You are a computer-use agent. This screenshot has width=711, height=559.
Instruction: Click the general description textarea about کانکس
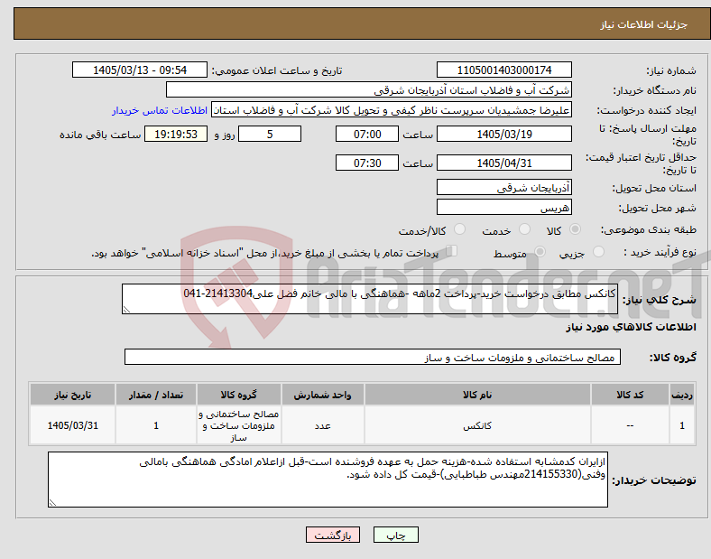[x=370, y=299]
